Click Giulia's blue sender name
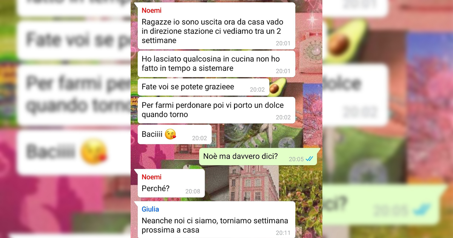 [150, 209]
